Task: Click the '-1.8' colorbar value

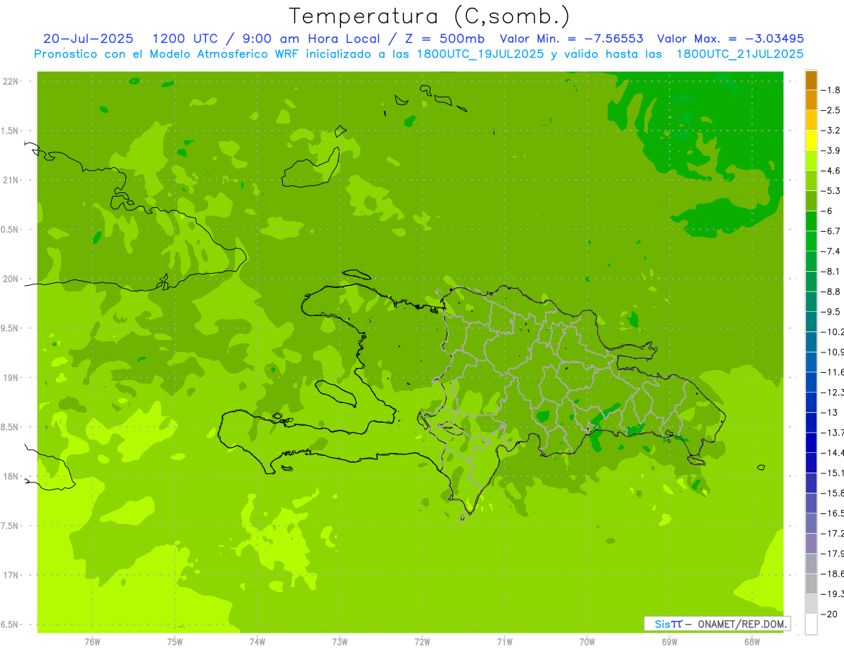Action: coord(831,90)
